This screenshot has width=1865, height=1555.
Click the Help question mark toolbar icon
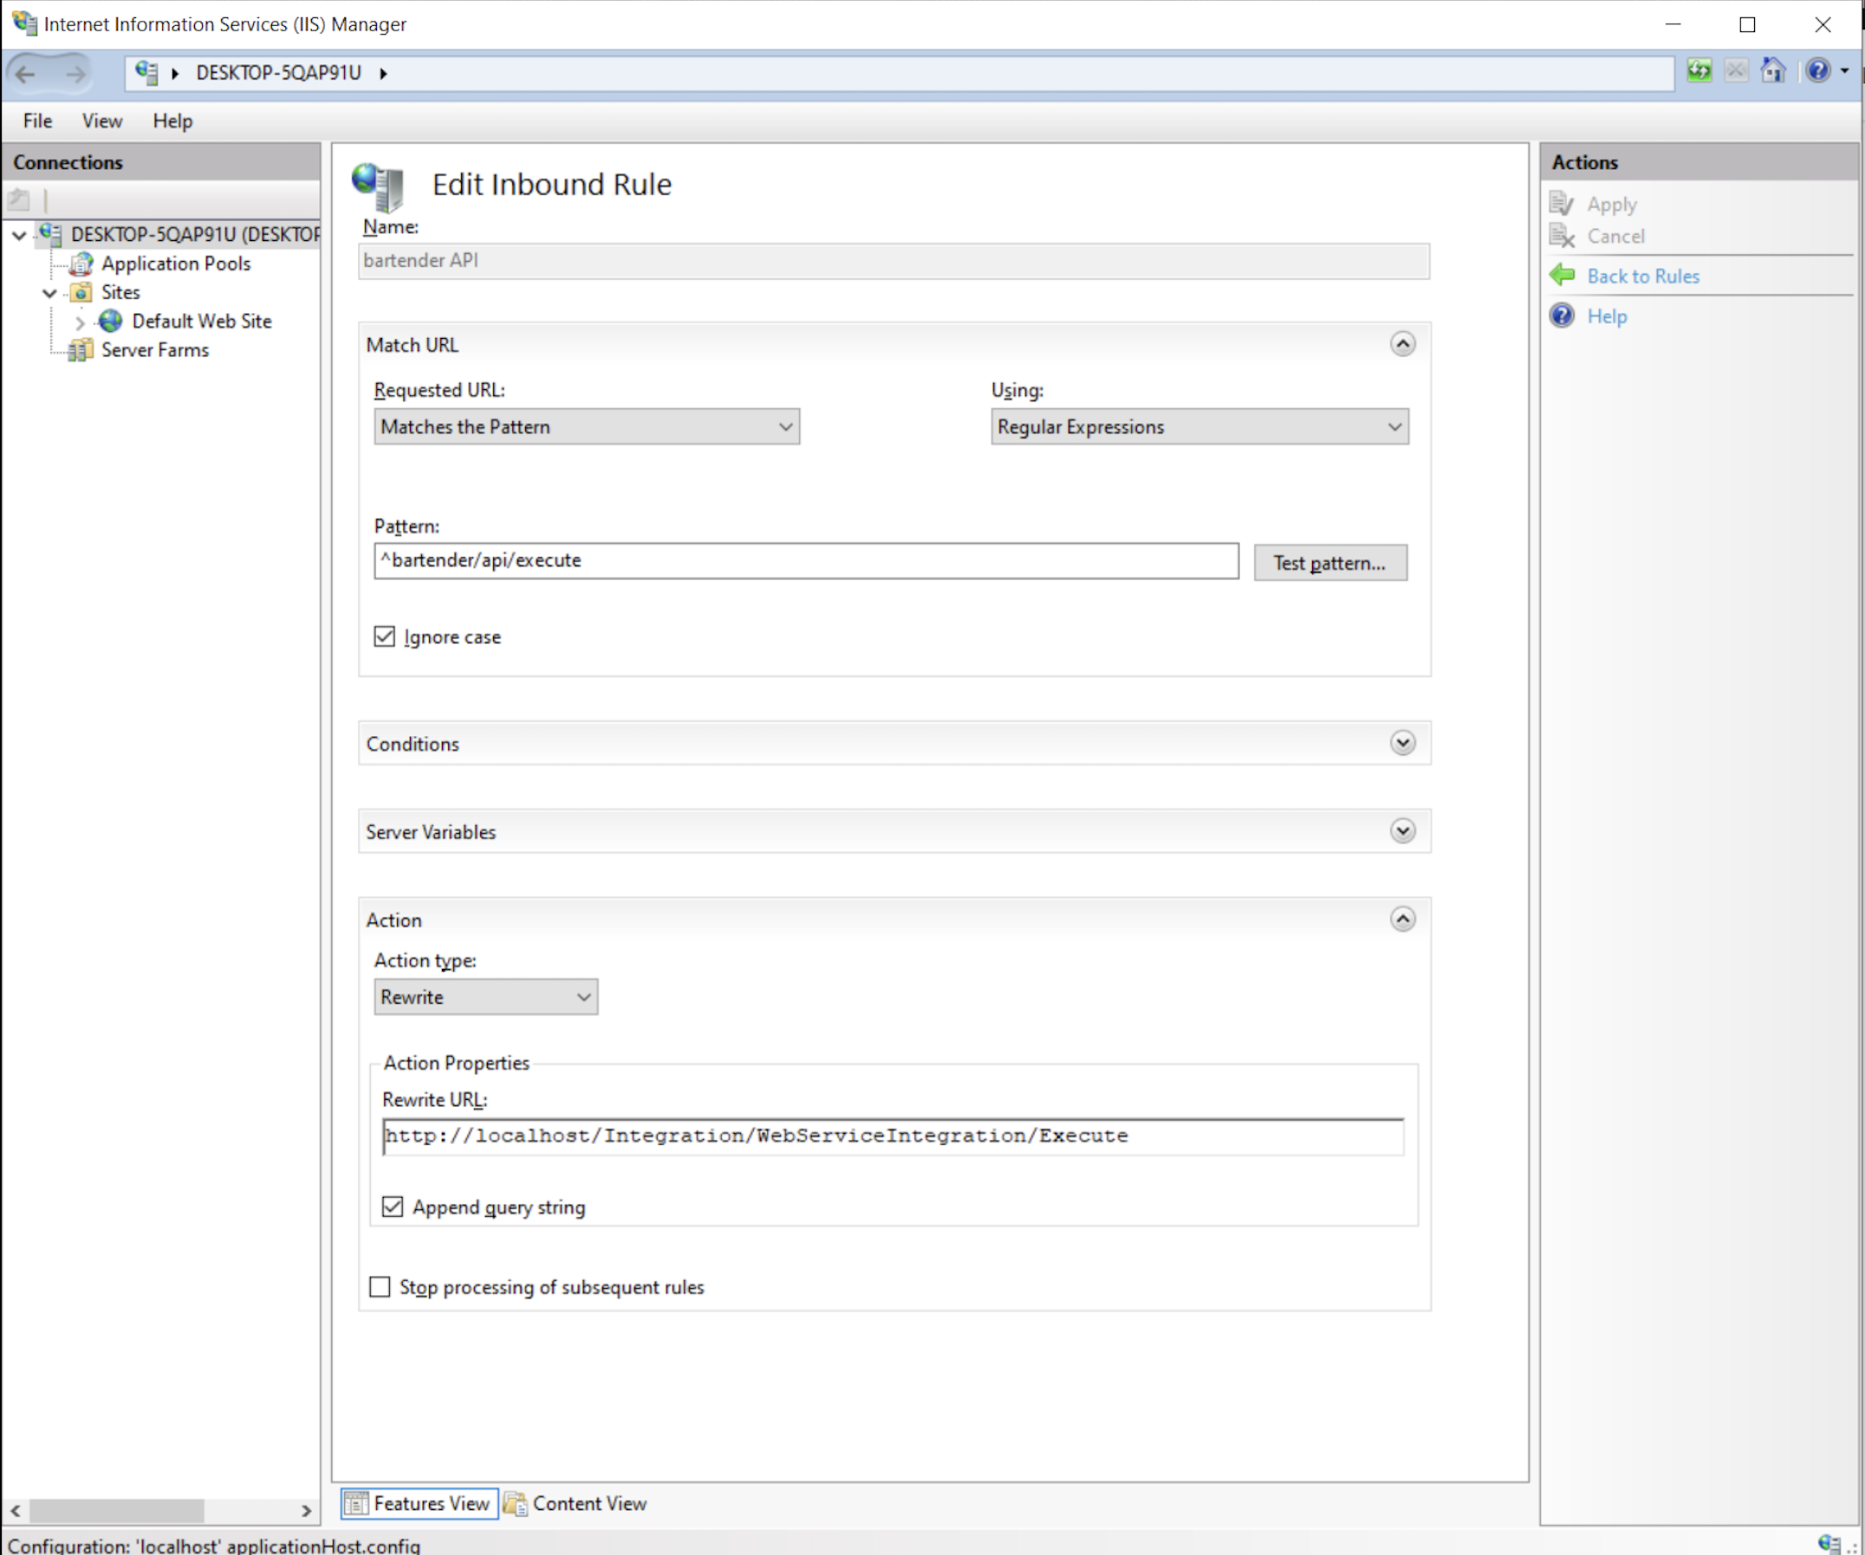coord(1818,71)
